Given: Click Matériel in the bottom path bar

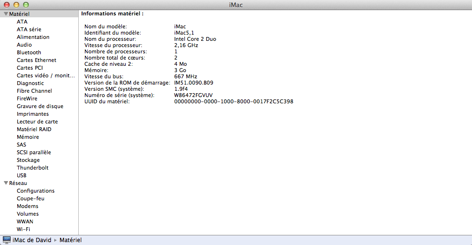Looking at the screenshot, I should point(71,240).
